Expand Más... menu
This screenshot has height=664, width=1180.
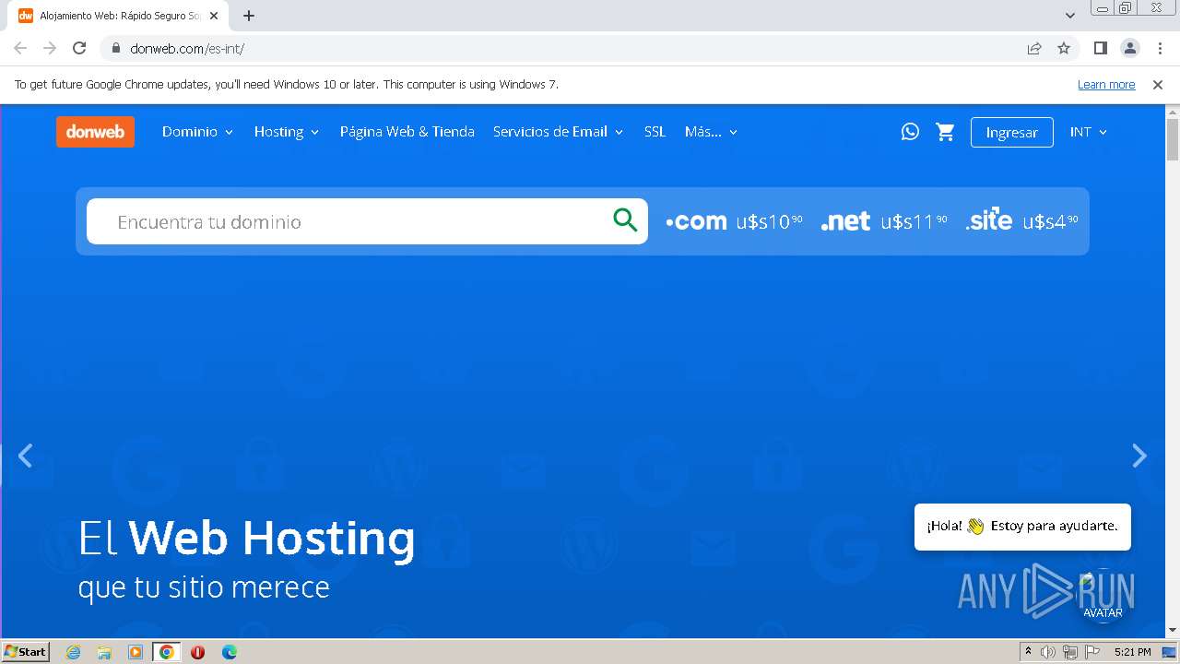click(712, 132)
